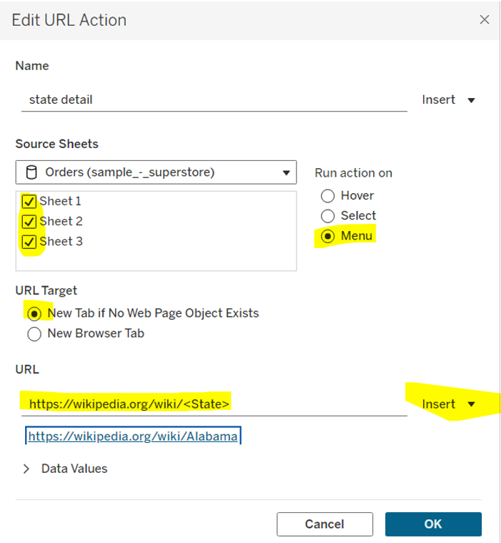Open the Insert dropdown next to Name
The width and height of the screenshot is (501, 543).
point(448,99)
